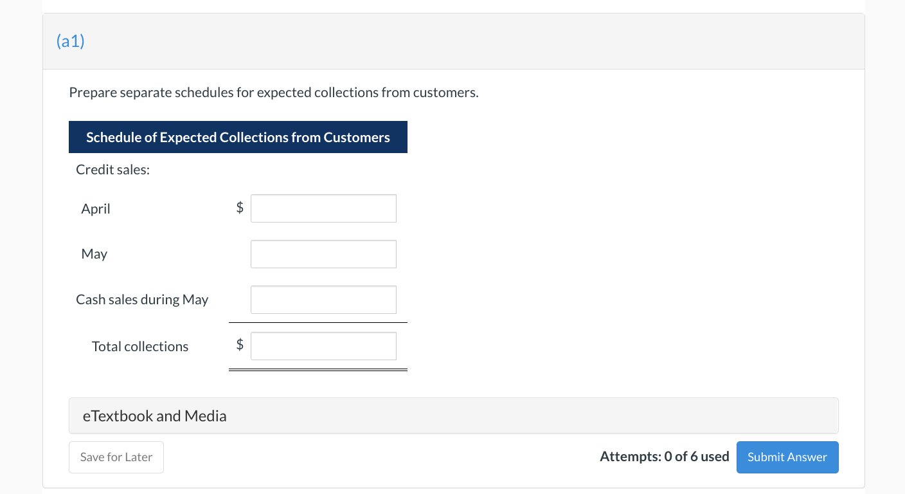This screenshot has width=905, height=494.
Task: Click the Schedule of Expected Collections header
Action: tap(238, 137)
